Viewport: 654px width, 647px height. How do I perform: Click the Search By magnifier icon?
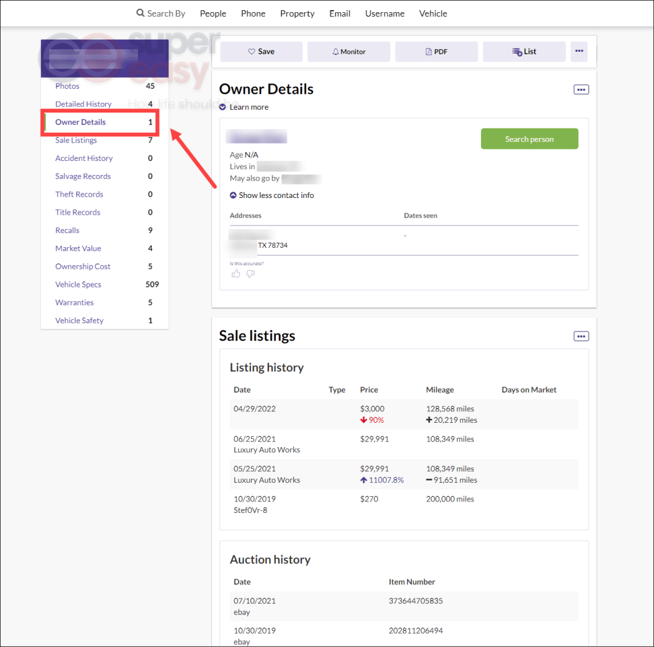(140, 13)
